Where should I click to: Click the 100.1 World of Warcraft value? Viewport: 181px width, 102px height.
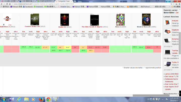click(135, 47)
